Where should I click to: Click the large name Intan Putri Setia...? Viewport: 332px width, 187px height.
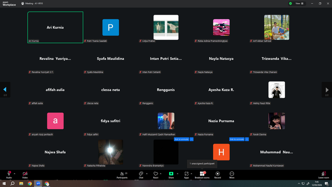pyautogui.click(x=166, y=59)
